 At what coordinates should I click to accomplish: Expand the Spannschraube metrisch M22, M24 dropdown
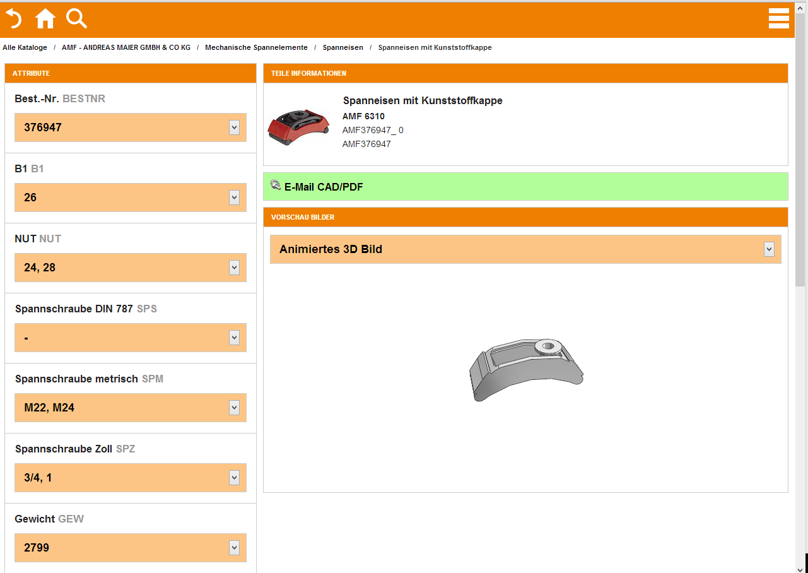234,408
